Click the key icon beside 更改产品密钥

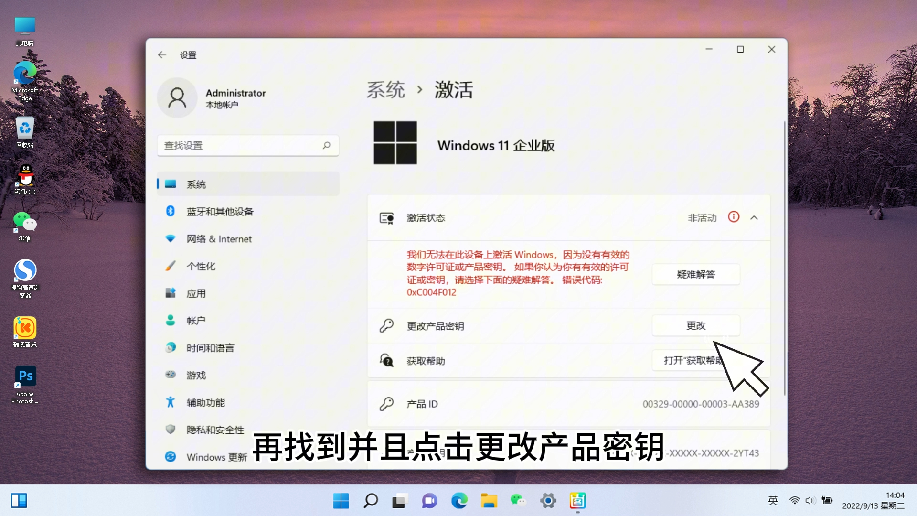(386, 326)
